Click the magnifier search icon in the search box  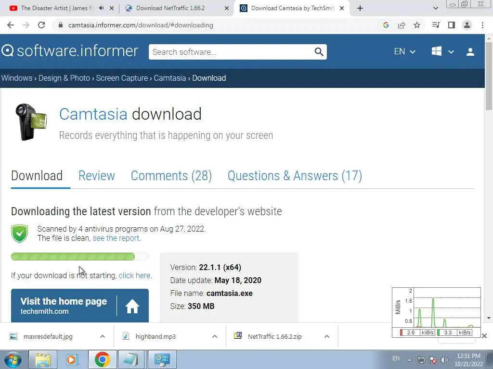pyautogui.click(x=319, y=52)
